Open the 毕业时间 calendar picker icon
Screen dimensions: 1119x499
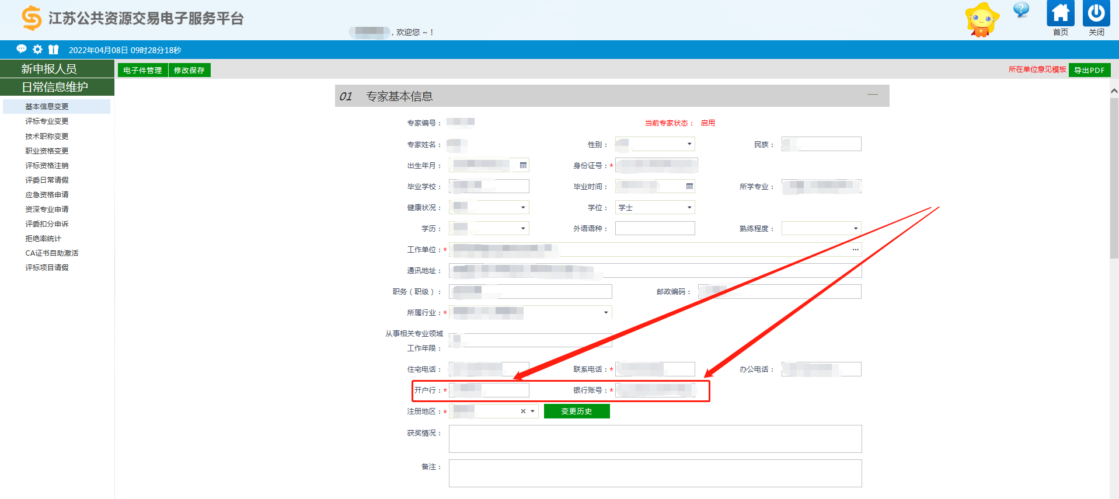pos(689,186)
